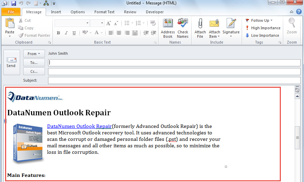Open highlight color dropdown arrow
This screenshot has width=304, height=182.
coord(90,33)
